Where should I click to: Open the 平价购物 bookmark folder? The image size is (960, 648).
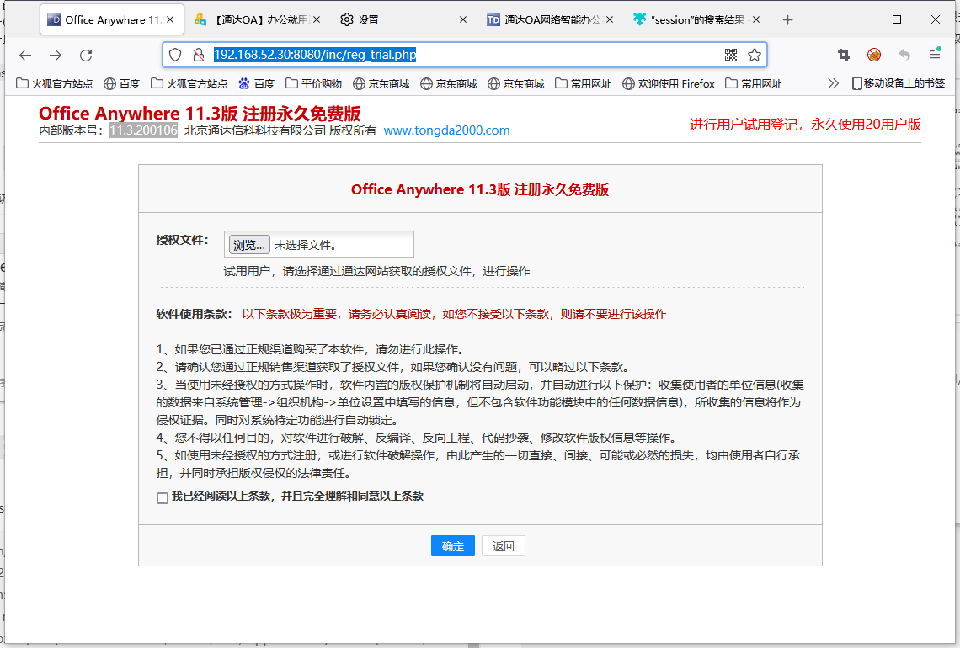point(313,83)
